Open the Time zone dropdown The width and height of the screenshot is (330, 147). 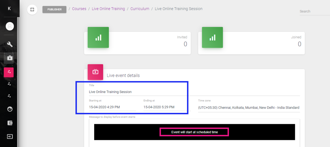pyautogui.click(x=249, y=108)
